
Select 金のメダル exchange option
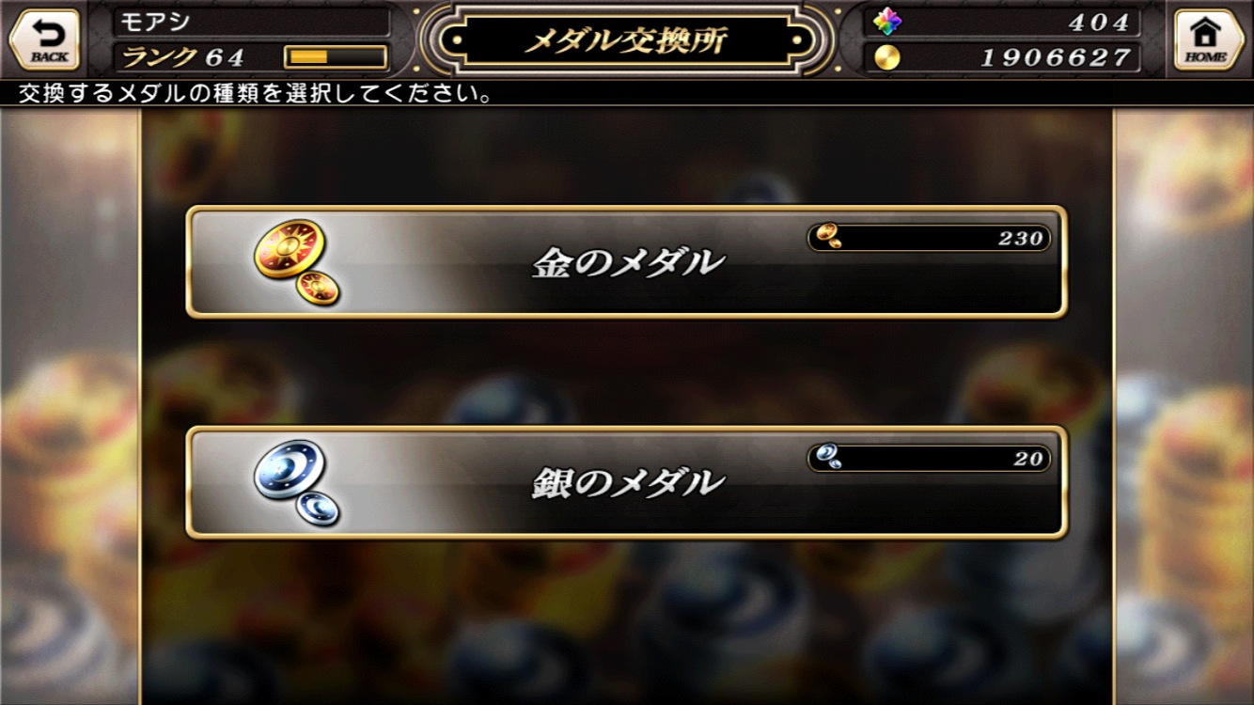pos(626,262)
